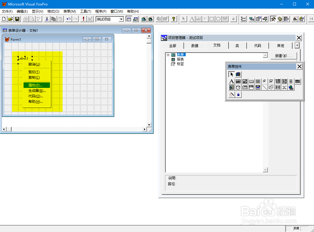314x232 pixels.
Task: Open the Layout toolbar icon
Action: (286, 19)
